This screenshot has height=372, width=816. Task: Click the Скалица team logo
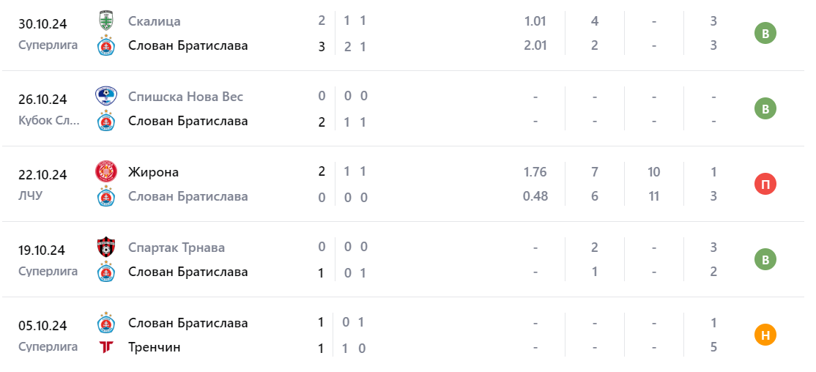tap(106, 21)
